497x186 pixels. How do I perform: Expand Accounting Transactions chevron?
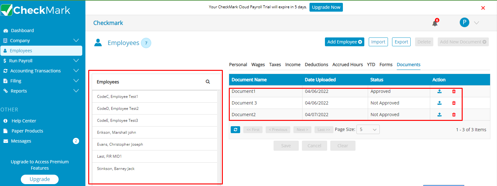[76, 70]
